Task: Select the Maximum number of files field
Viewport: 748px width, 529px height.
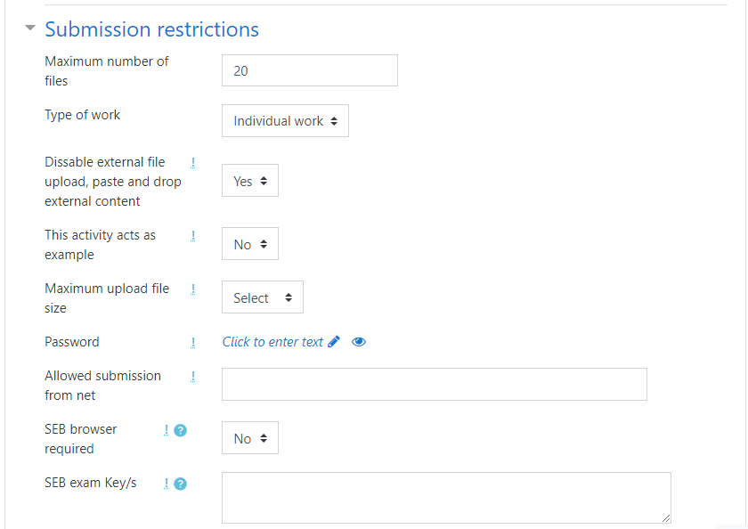Action: click(x=309, y=69)
